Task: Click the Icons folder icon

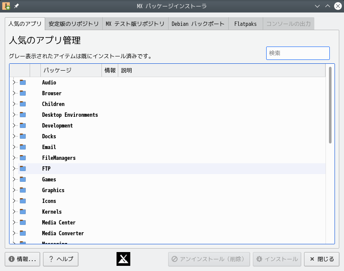Action: [x=23, y=201]
